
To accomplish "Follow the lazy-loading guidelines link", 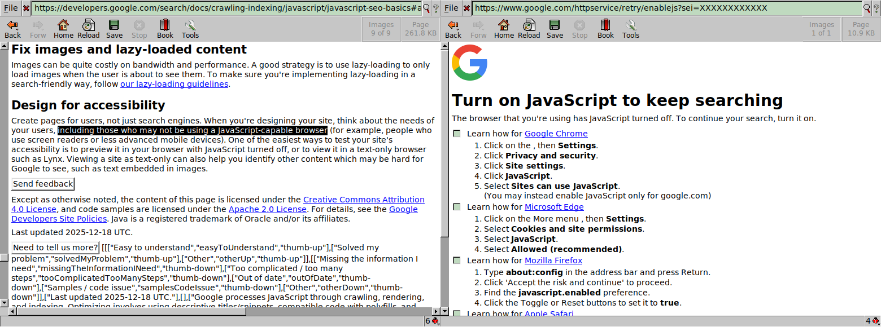I will [x=174, y=84].
